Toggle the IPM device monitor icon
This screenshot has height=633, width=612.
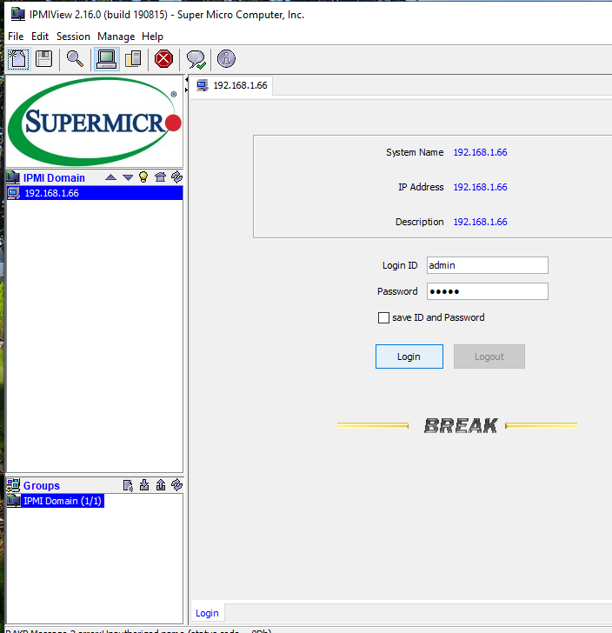pos(107,59)
